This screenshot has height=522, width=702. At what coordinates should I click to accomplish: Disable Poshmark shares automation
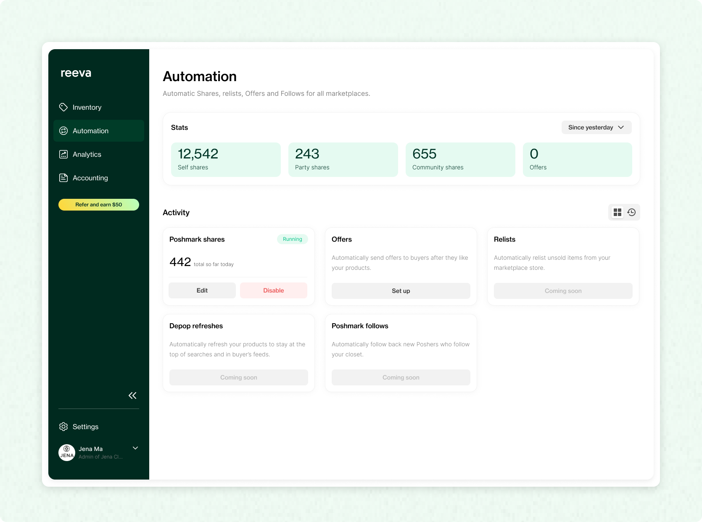[274, 290]
